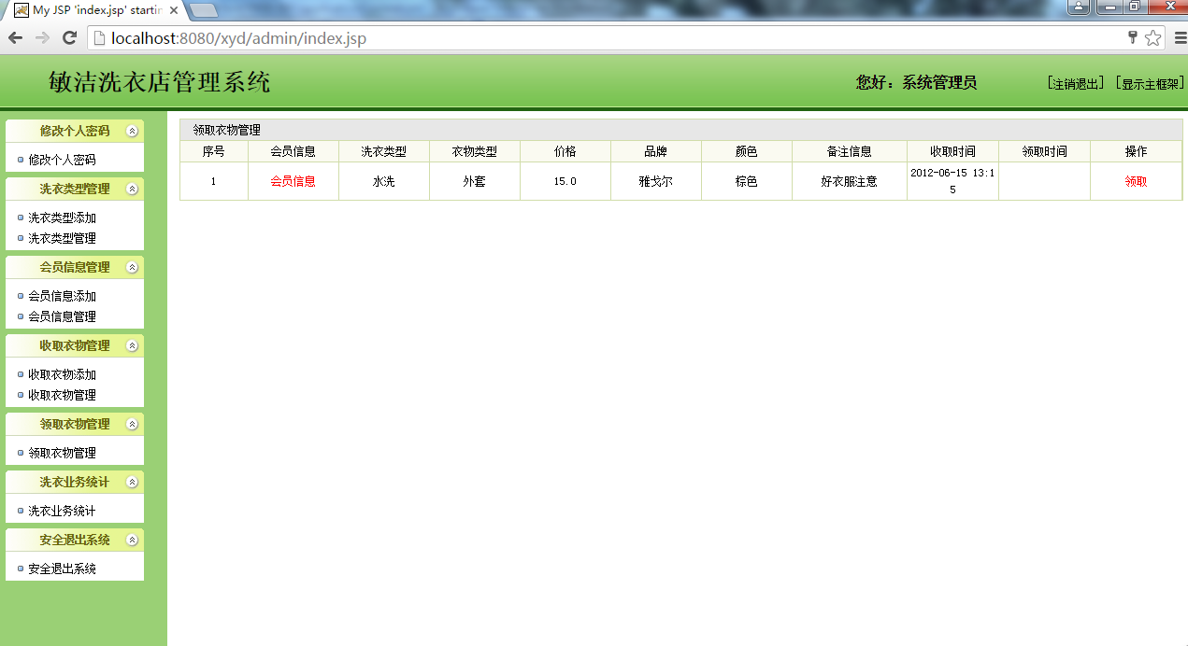1188x646 pixels.
Task: Collapse the 修改个人密码 section
Action: click(x=132, y=132)
